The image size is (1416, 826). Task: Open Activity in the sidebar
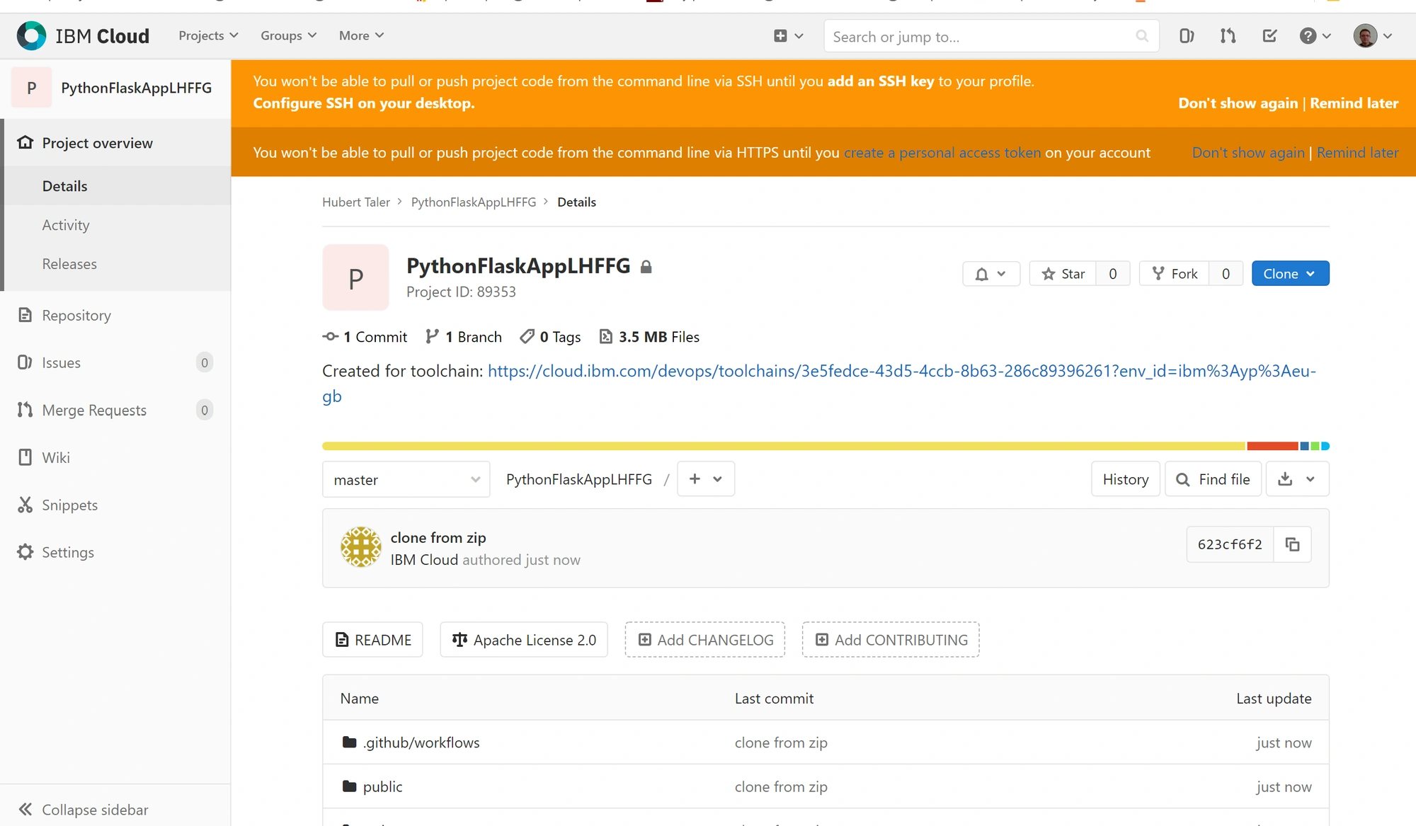click(x=66, y=225)
